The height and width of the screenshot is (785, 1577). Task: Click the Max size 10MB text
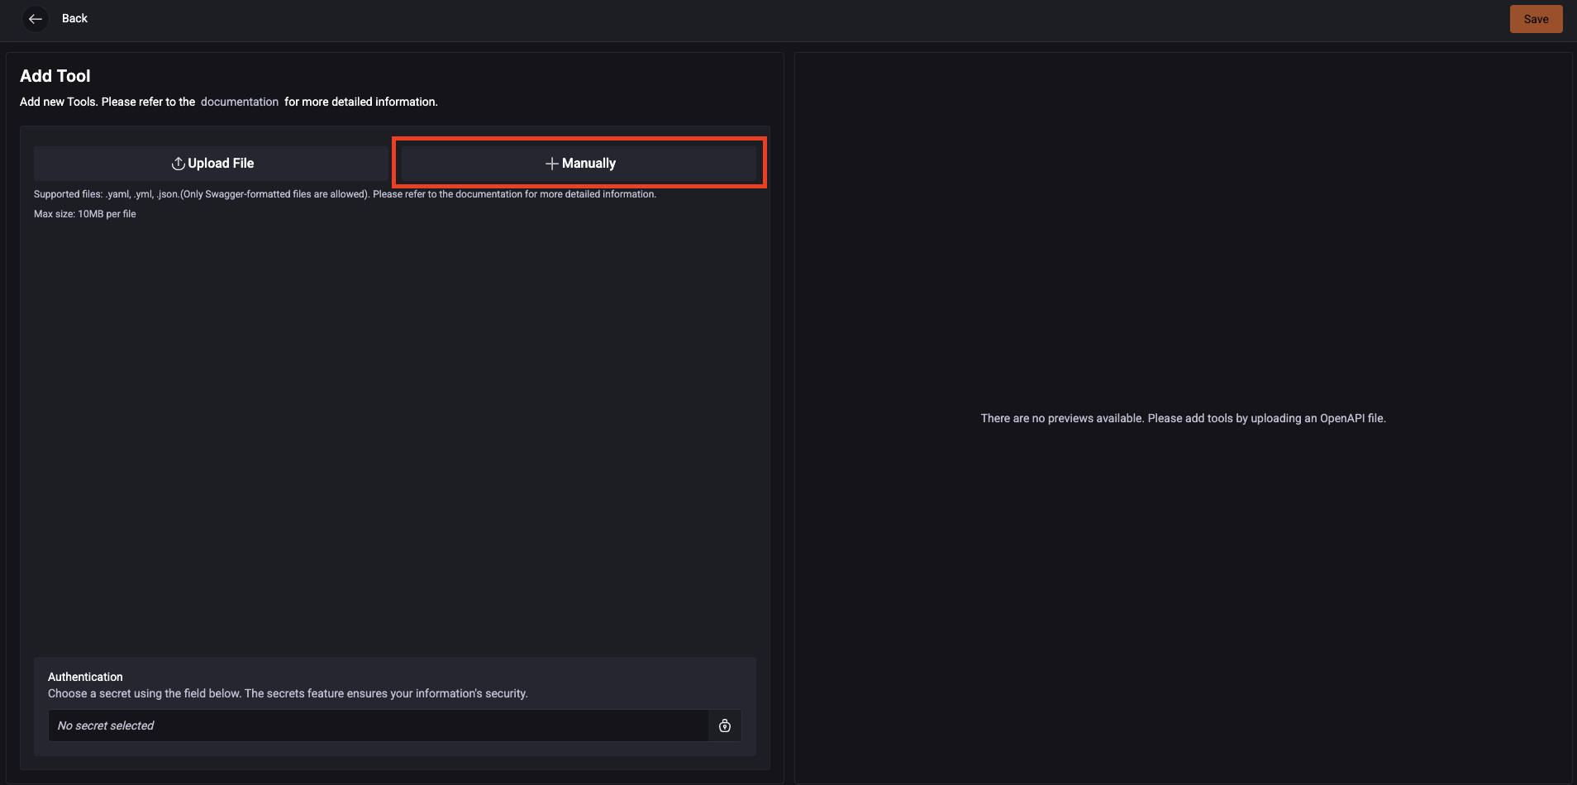pyautogui.click(x=85, y=214)
